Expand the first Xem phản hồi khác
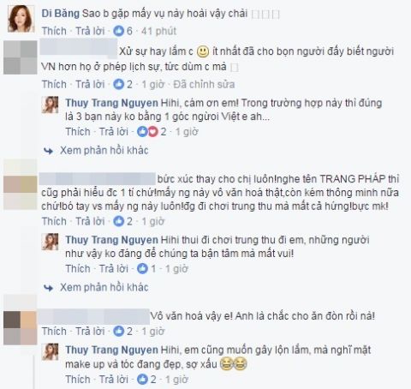This screenshot has width=411, height=389. point(104,151)
